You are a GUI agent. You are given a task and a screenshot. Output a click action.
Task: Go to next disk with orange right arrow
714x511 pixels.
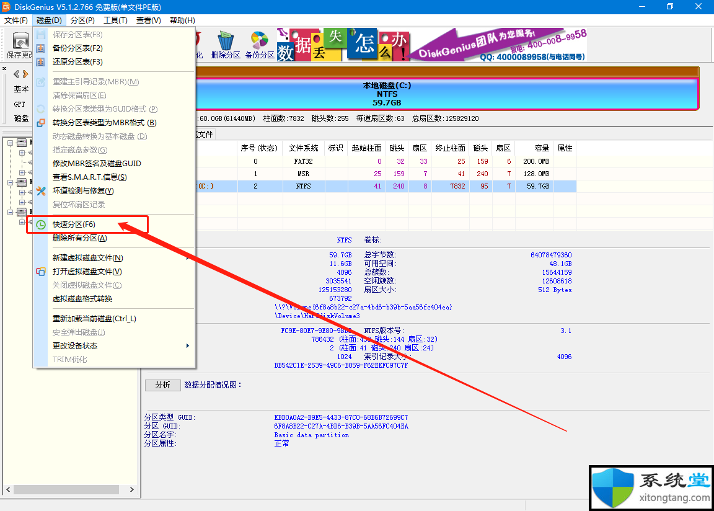(25, 74)
